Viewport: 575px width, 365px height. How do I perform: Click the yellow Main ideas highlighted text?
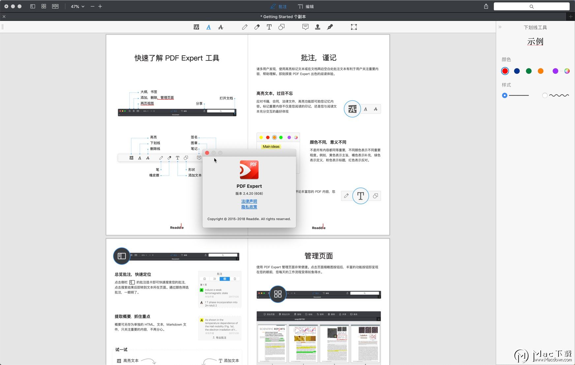(271, 147)
